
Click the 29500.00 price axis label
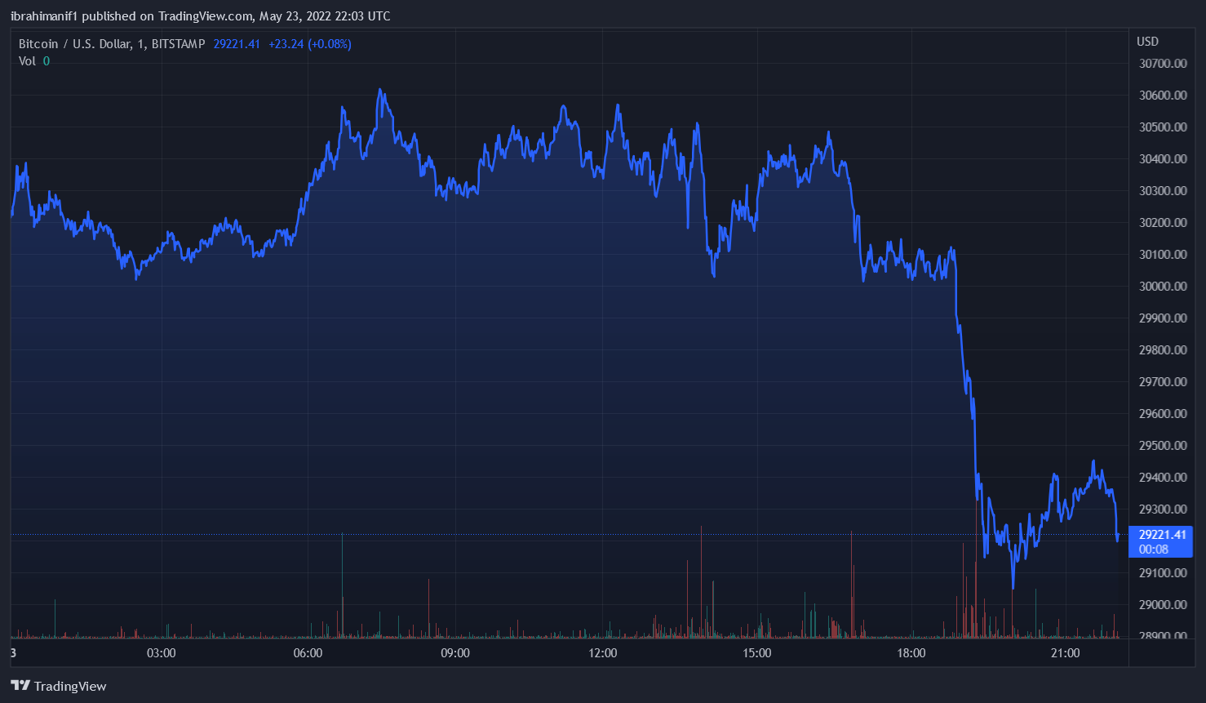tap(1163, 446)
